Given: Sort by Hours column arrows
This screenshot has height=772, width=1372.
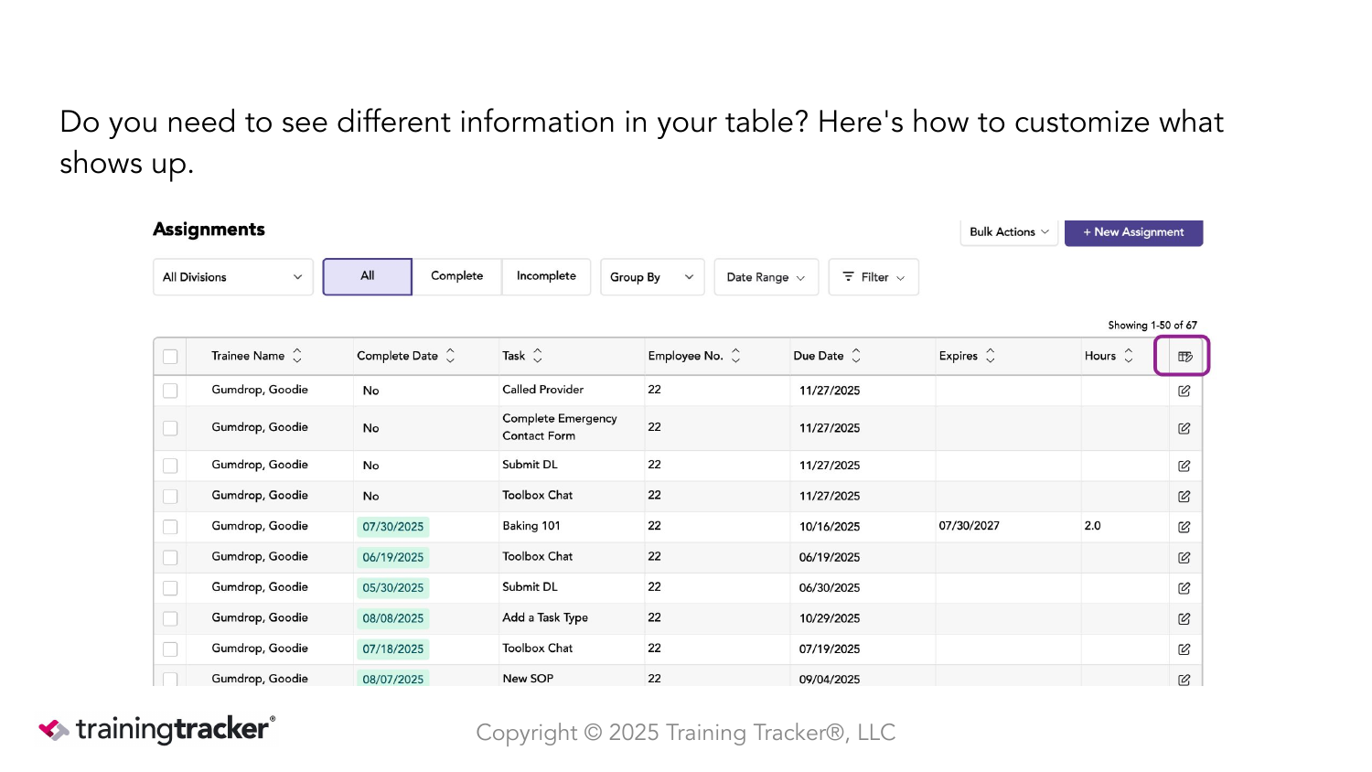Looking at the screenshot, I should [1129, 356].
